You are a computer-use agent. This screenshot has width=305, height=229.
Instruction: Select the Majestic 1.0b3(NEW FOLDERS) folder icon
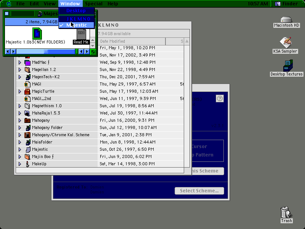[x=37, y=33]
